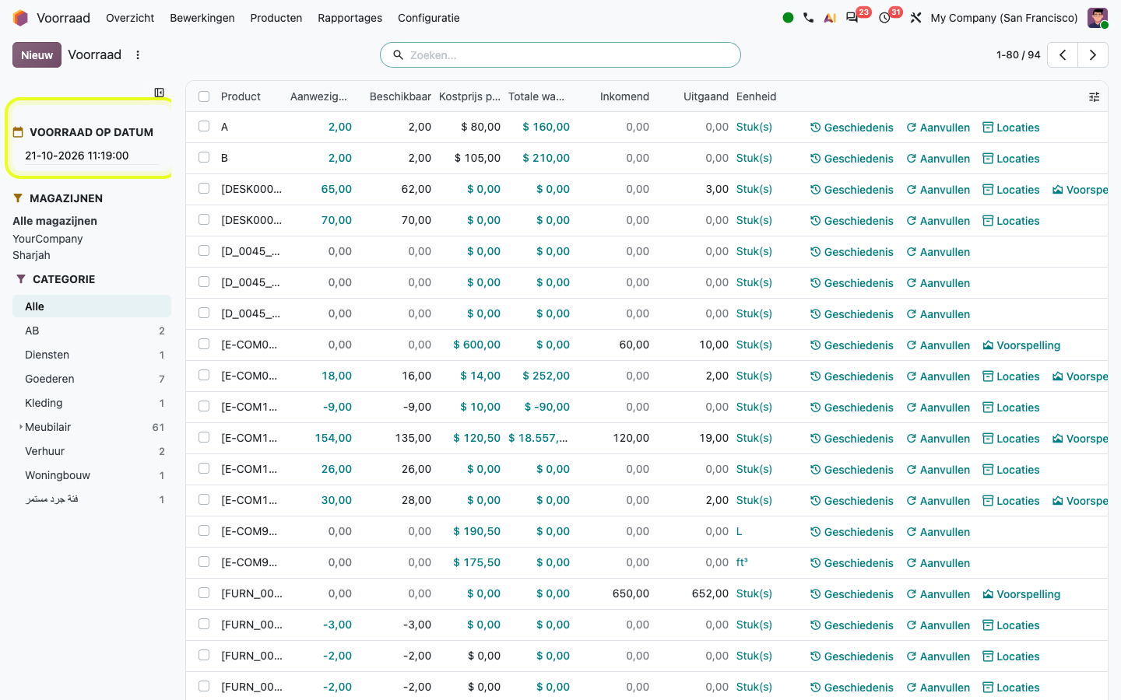Open the Rapportages menu
Viewport: 1121px width, 700px height.
point(350,18)
